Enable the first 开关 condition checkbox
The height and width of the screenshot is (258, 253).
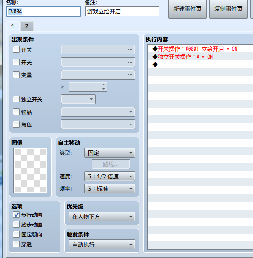[x=16, y=50]
